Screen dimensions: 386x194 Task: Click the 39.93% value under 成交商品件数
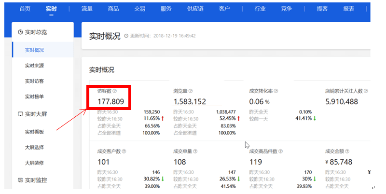[x=304, y=186]
